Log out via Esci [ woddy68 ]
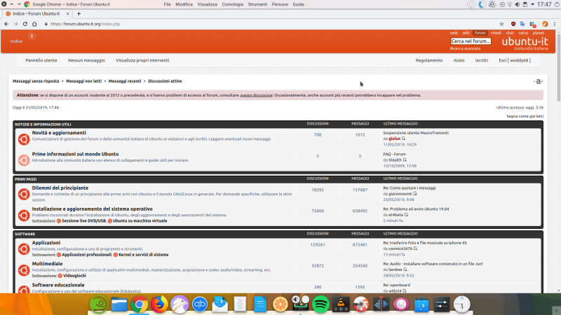 tap(515, 60)
